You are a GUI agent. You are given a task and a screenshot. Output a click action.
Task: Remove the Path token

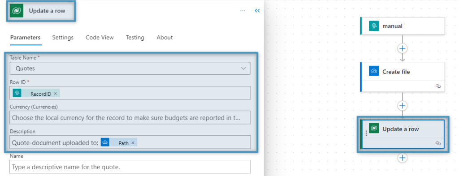[133, 143]
